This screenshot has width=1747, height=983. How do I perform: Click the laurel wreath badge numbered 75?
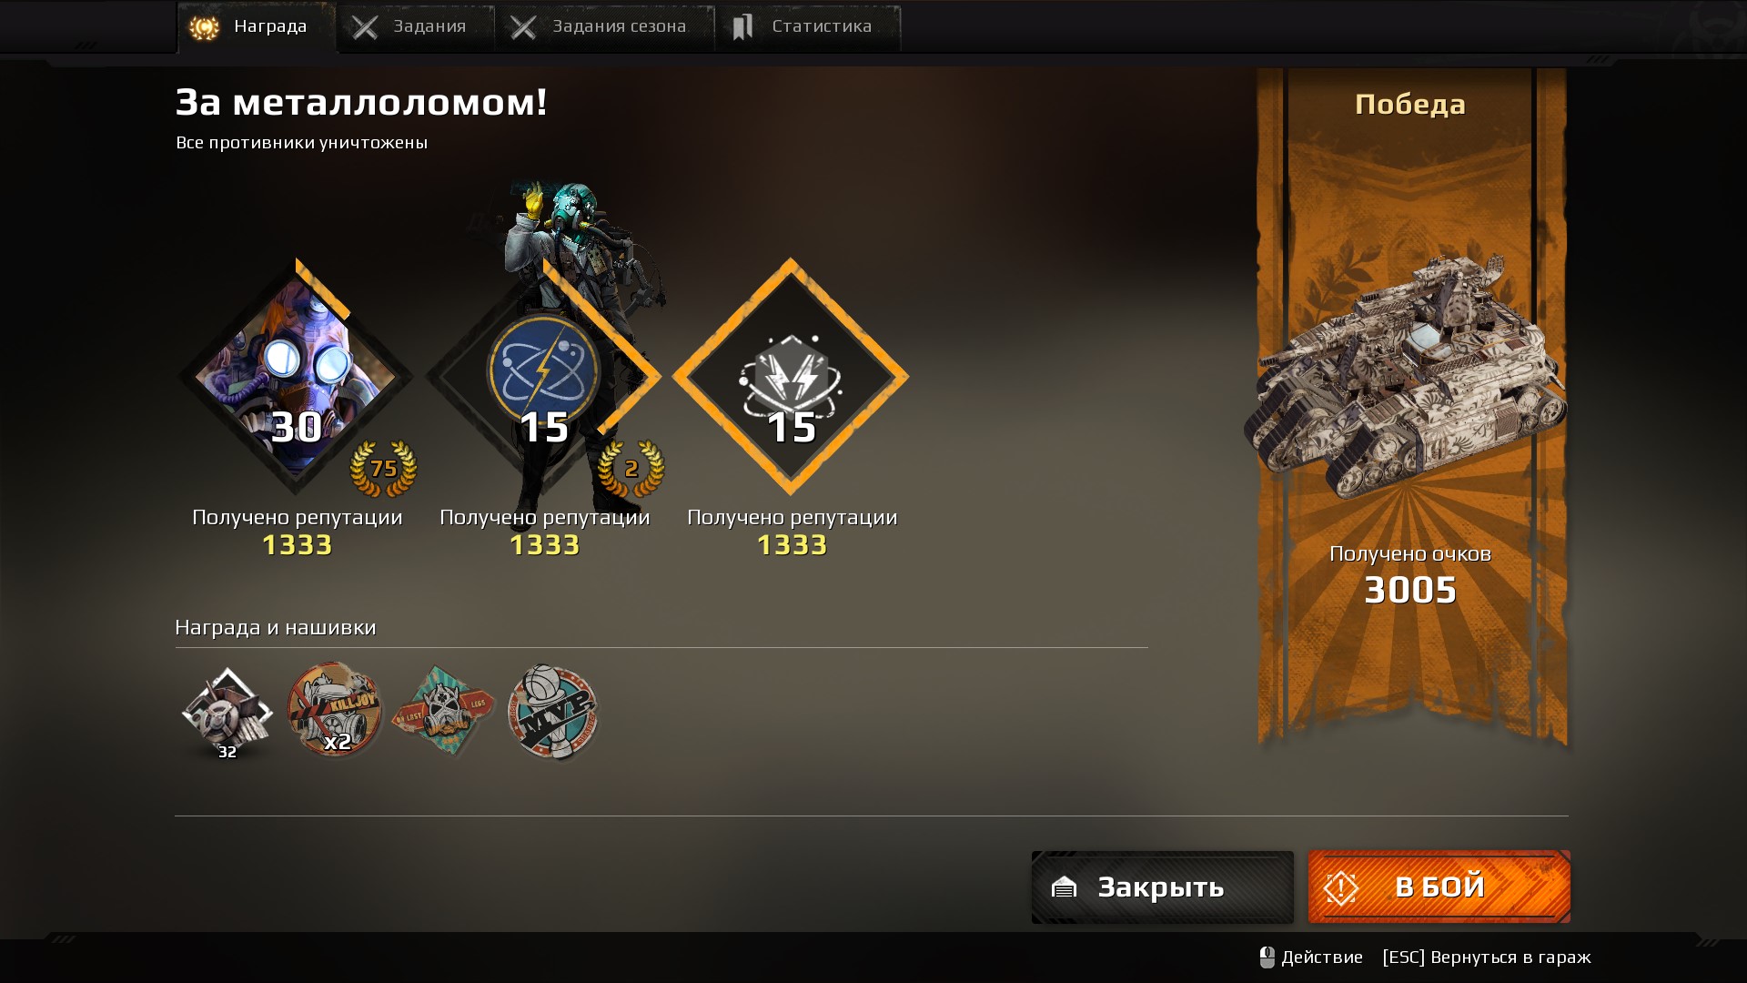pos(383,469)
